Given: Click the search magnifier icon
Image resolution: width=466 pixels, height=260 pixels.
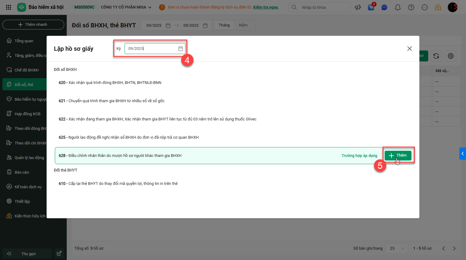Looking at the screenshot, I should click(x=294, y=7).
